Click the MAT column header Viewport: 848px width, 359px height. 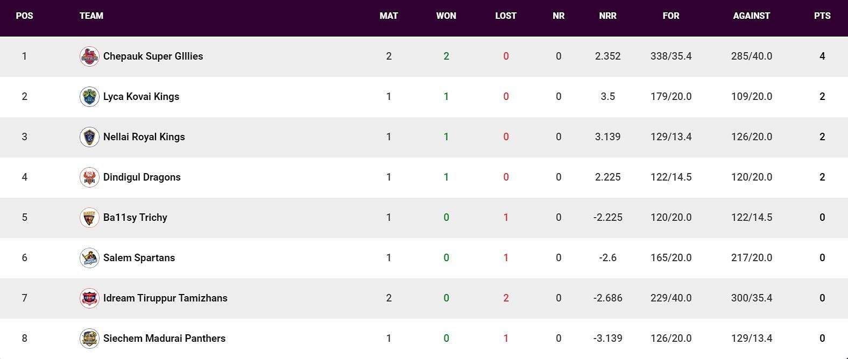(388, 16)
